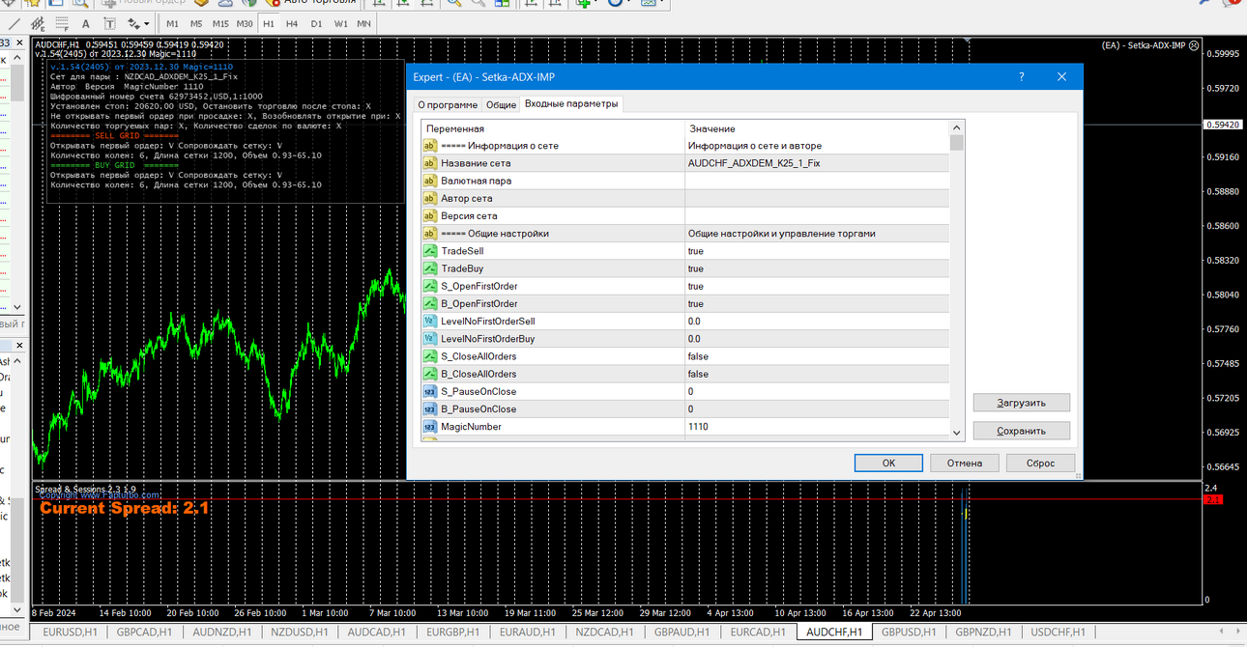Viewport: 1247px width, 647px height.
Task: Click the 'Переменная' column header
Action: pos(553,128)
